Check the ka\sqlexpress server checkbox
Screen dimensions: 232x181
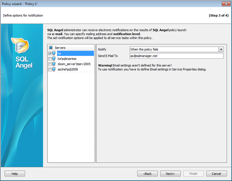pyautogui.click(x=50, y=59)
